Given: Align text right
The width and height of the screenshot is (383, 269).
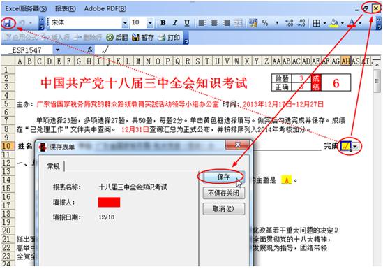Looking at the screenshot, I should pyautogui.click(x=226, y=23).
